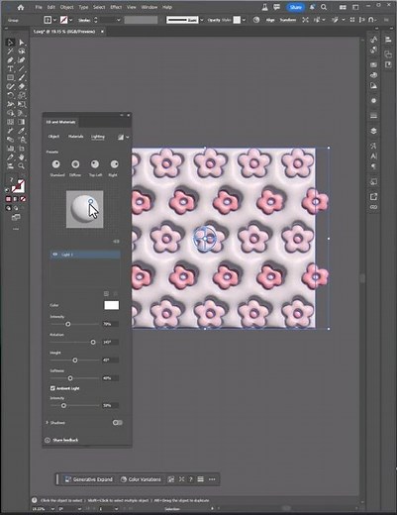Click the Transform button in control bar
The width and height of the screenshot is (397, 515).
(288, 20)
